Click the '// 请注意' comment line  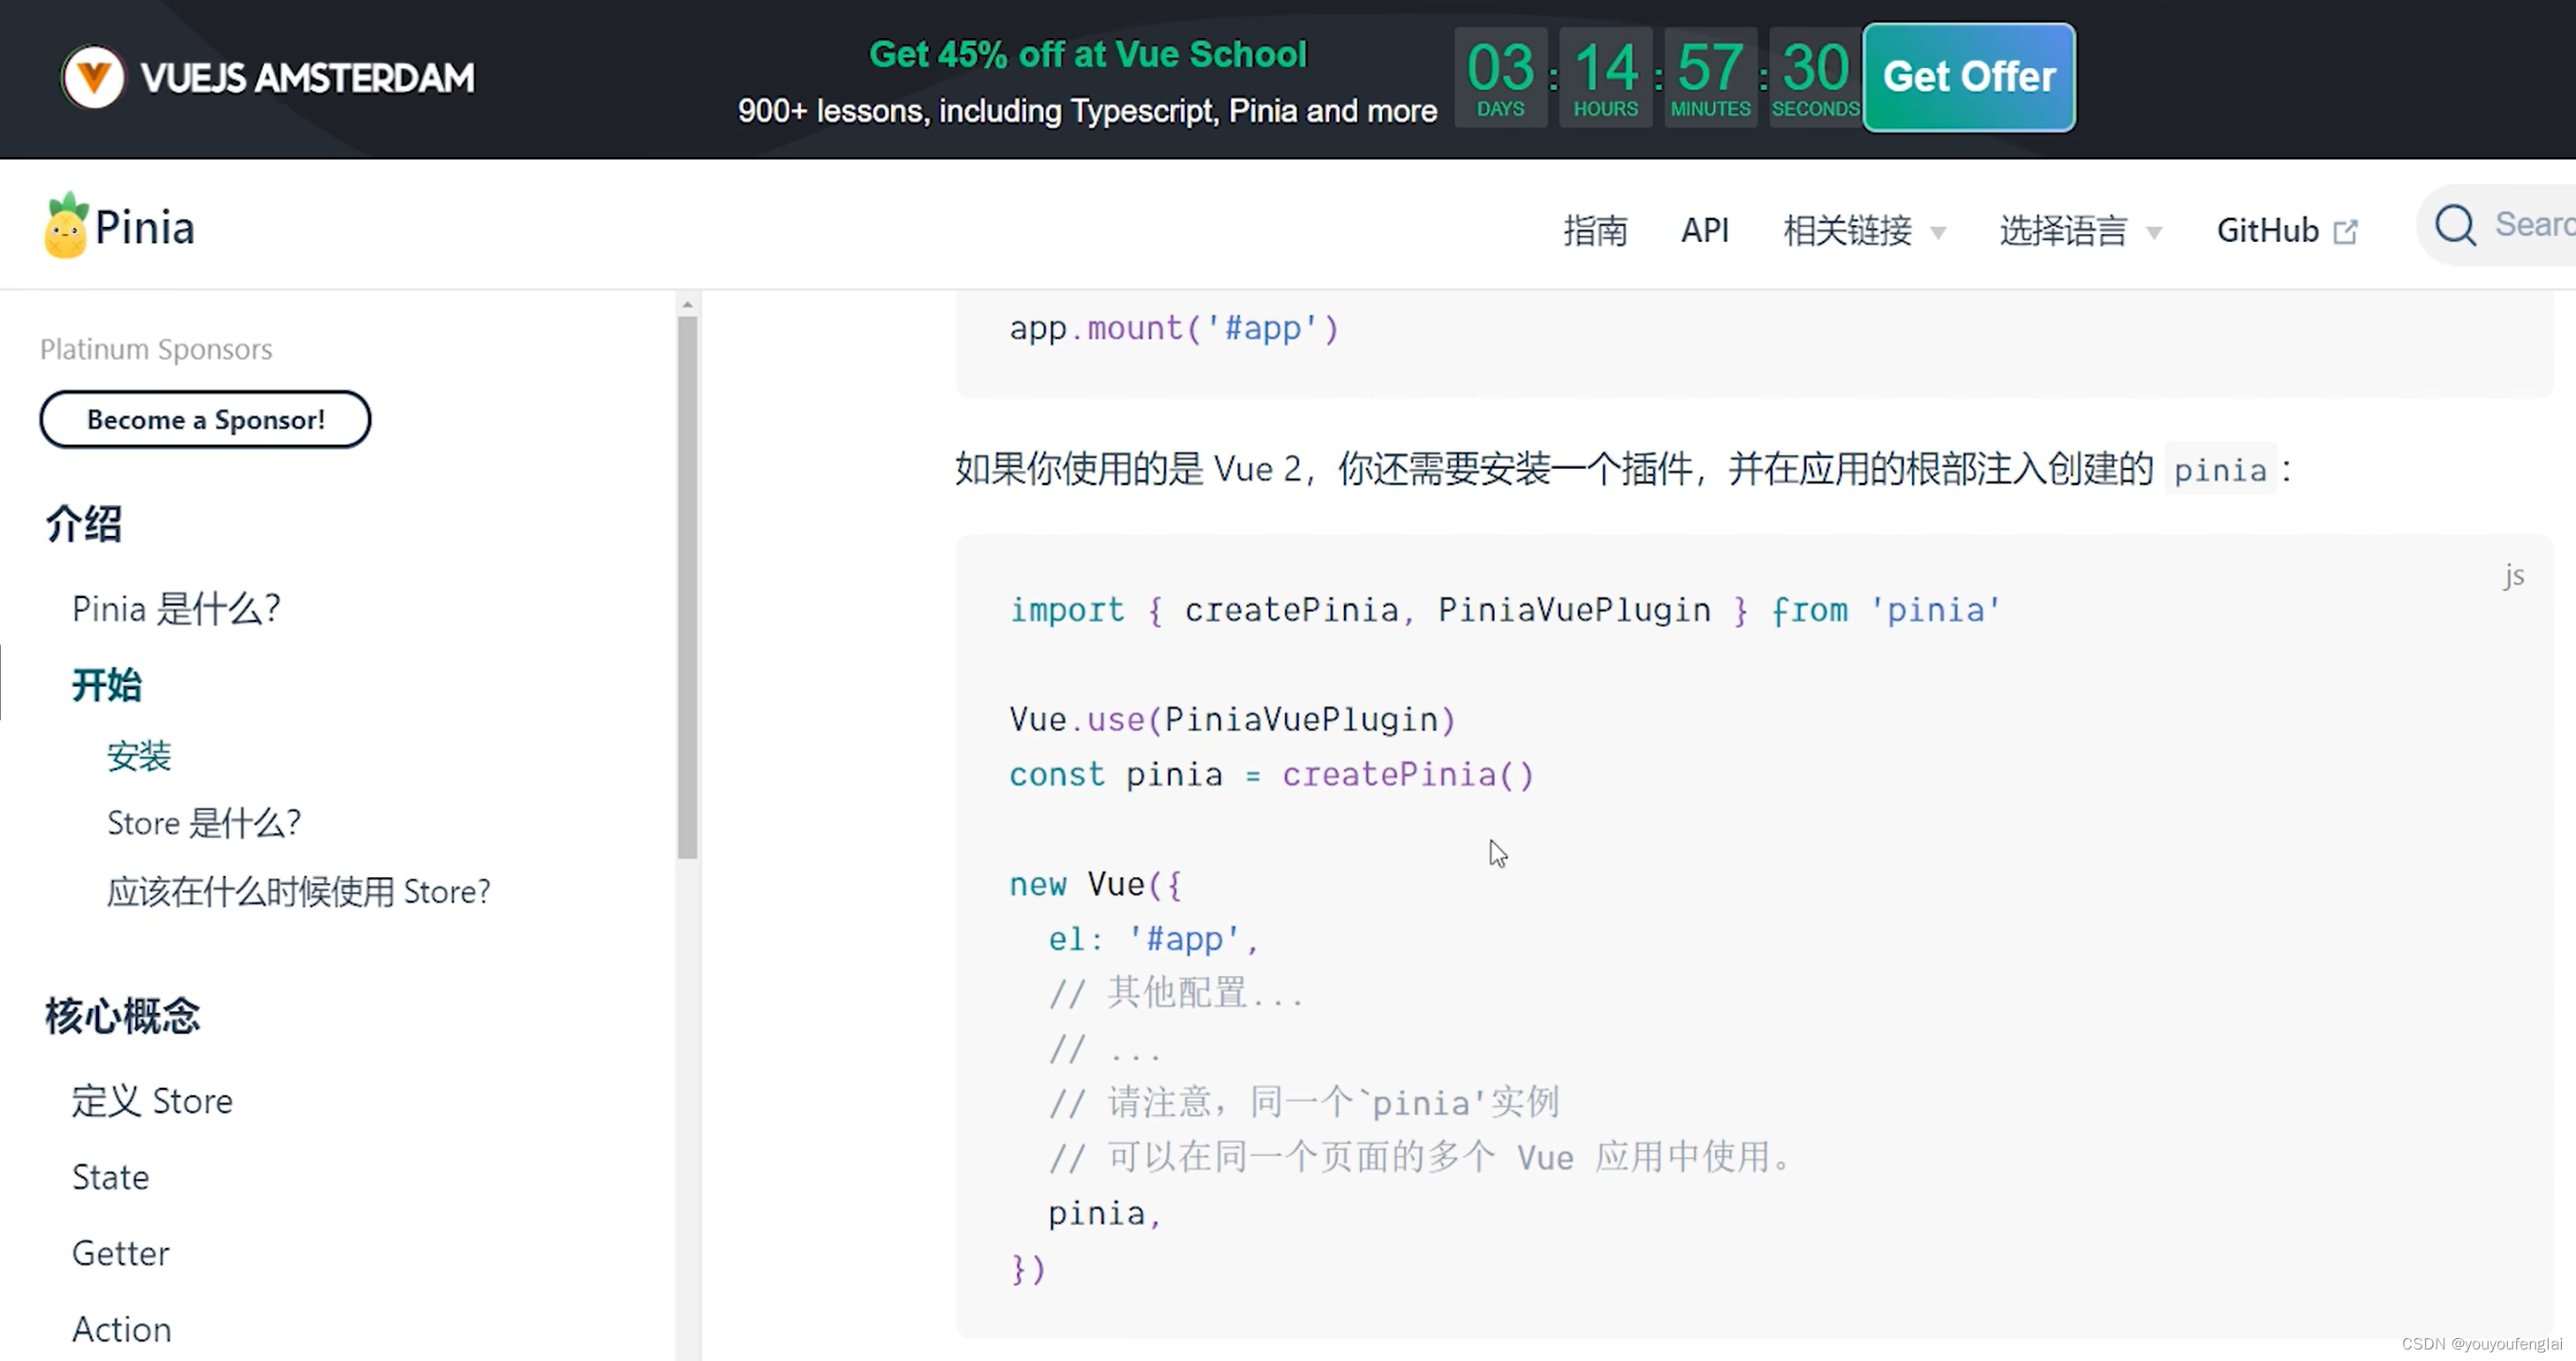pyautogui.click(x=1304, y=1102)
